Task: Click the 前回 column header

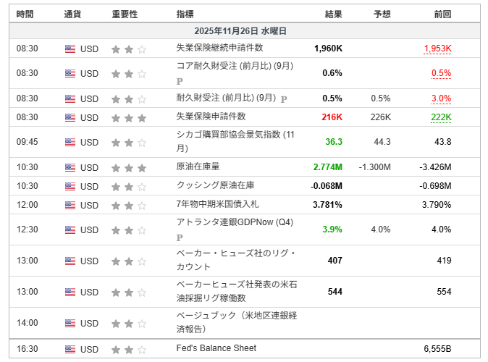Action: (x=442, y=14)
